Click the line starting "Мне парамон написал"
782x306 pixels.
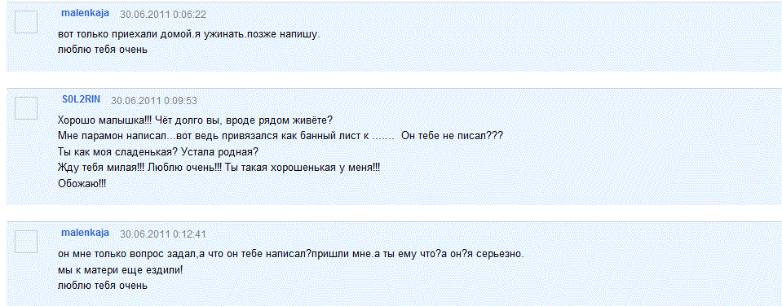pos(281,136)
